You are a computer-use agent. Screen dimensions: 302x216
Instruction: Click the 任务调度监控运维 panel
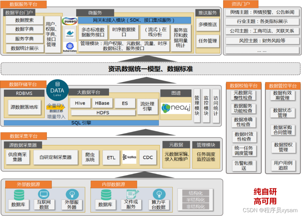(x=206, y=158)
